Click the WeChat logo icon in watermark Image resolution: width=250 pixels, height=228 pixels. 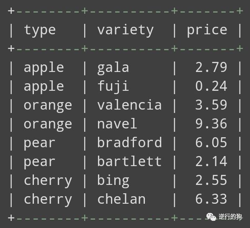point(211,217)
